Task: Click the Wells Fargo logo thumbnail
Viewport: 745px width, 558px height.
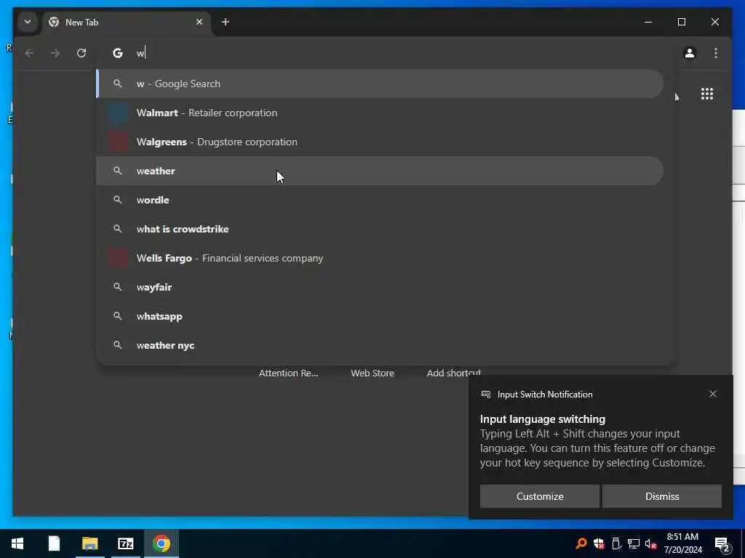Action: [x=118, y=258]
